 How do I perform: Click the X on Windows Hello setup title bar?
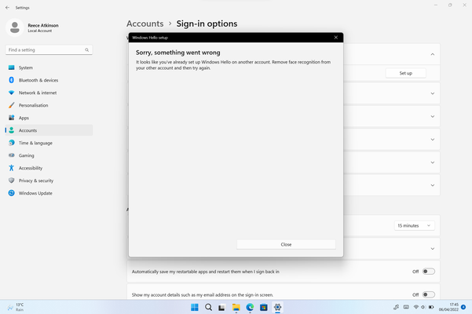click(x=336, y=38)
